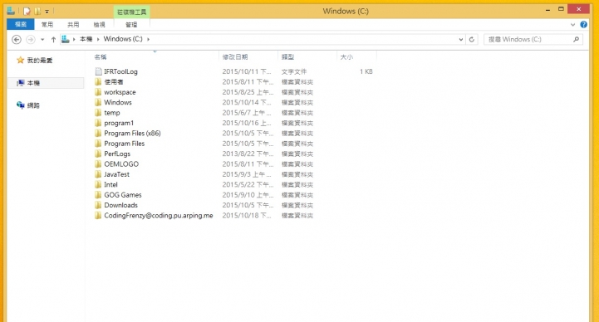Switch to the 共用 ribbon tab

[73, 24]
